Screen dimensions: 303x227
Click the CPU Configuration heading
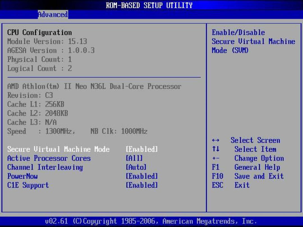tap(40, 33)
